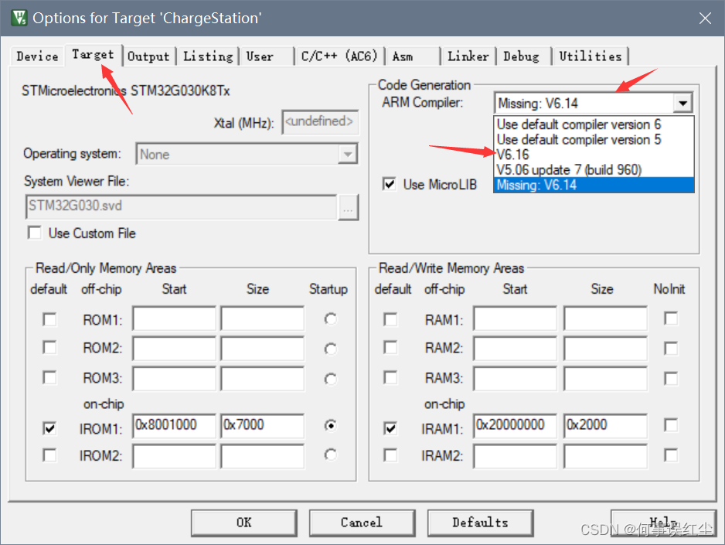This screenshot has height=545, width=725.
Task: Enable NoInit for IRAM1
Action: tap(671, 424)
